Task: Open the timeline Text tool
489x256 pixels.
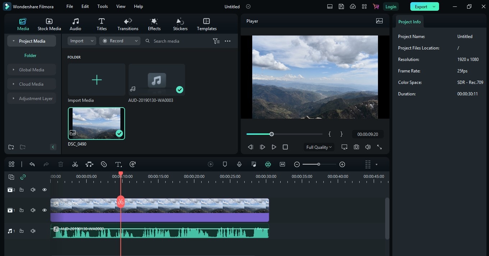Action: (118, 164)
